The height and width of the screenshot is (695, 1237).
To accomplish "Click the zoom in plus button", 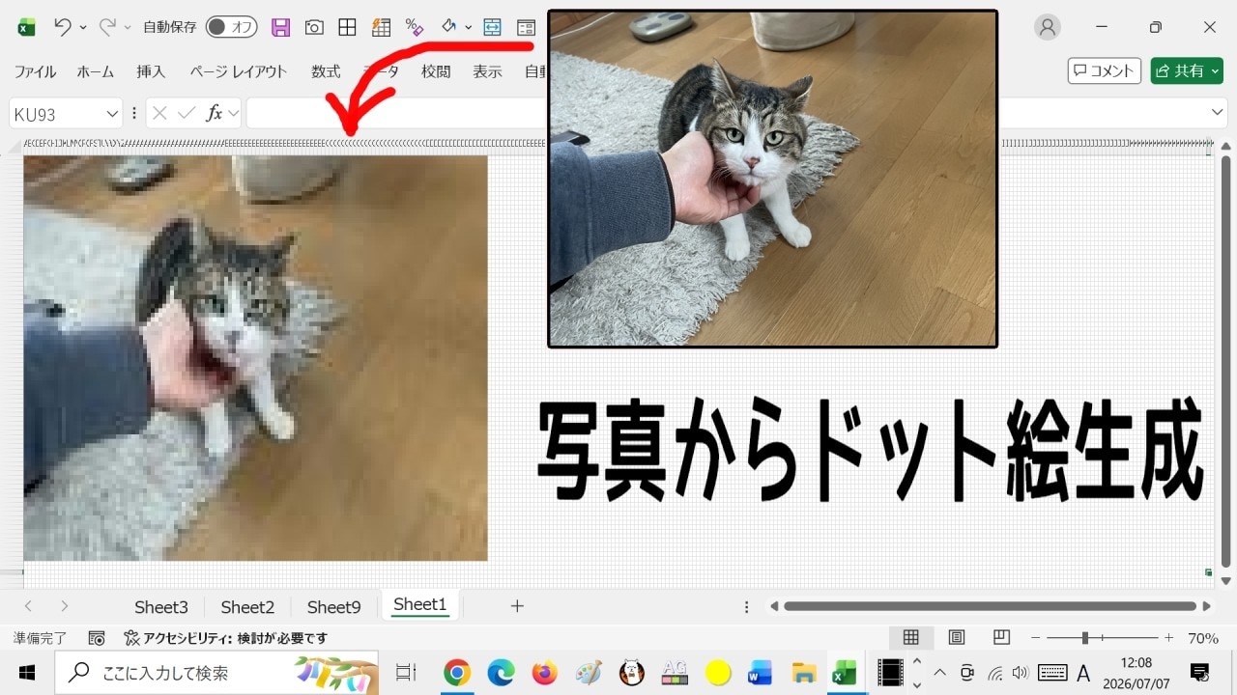I will [1168, 638].
